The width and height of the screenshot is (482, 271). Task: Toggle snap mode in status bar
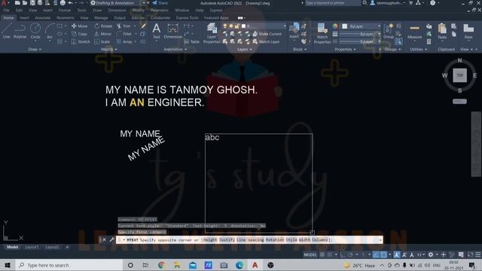click(330, 254)
